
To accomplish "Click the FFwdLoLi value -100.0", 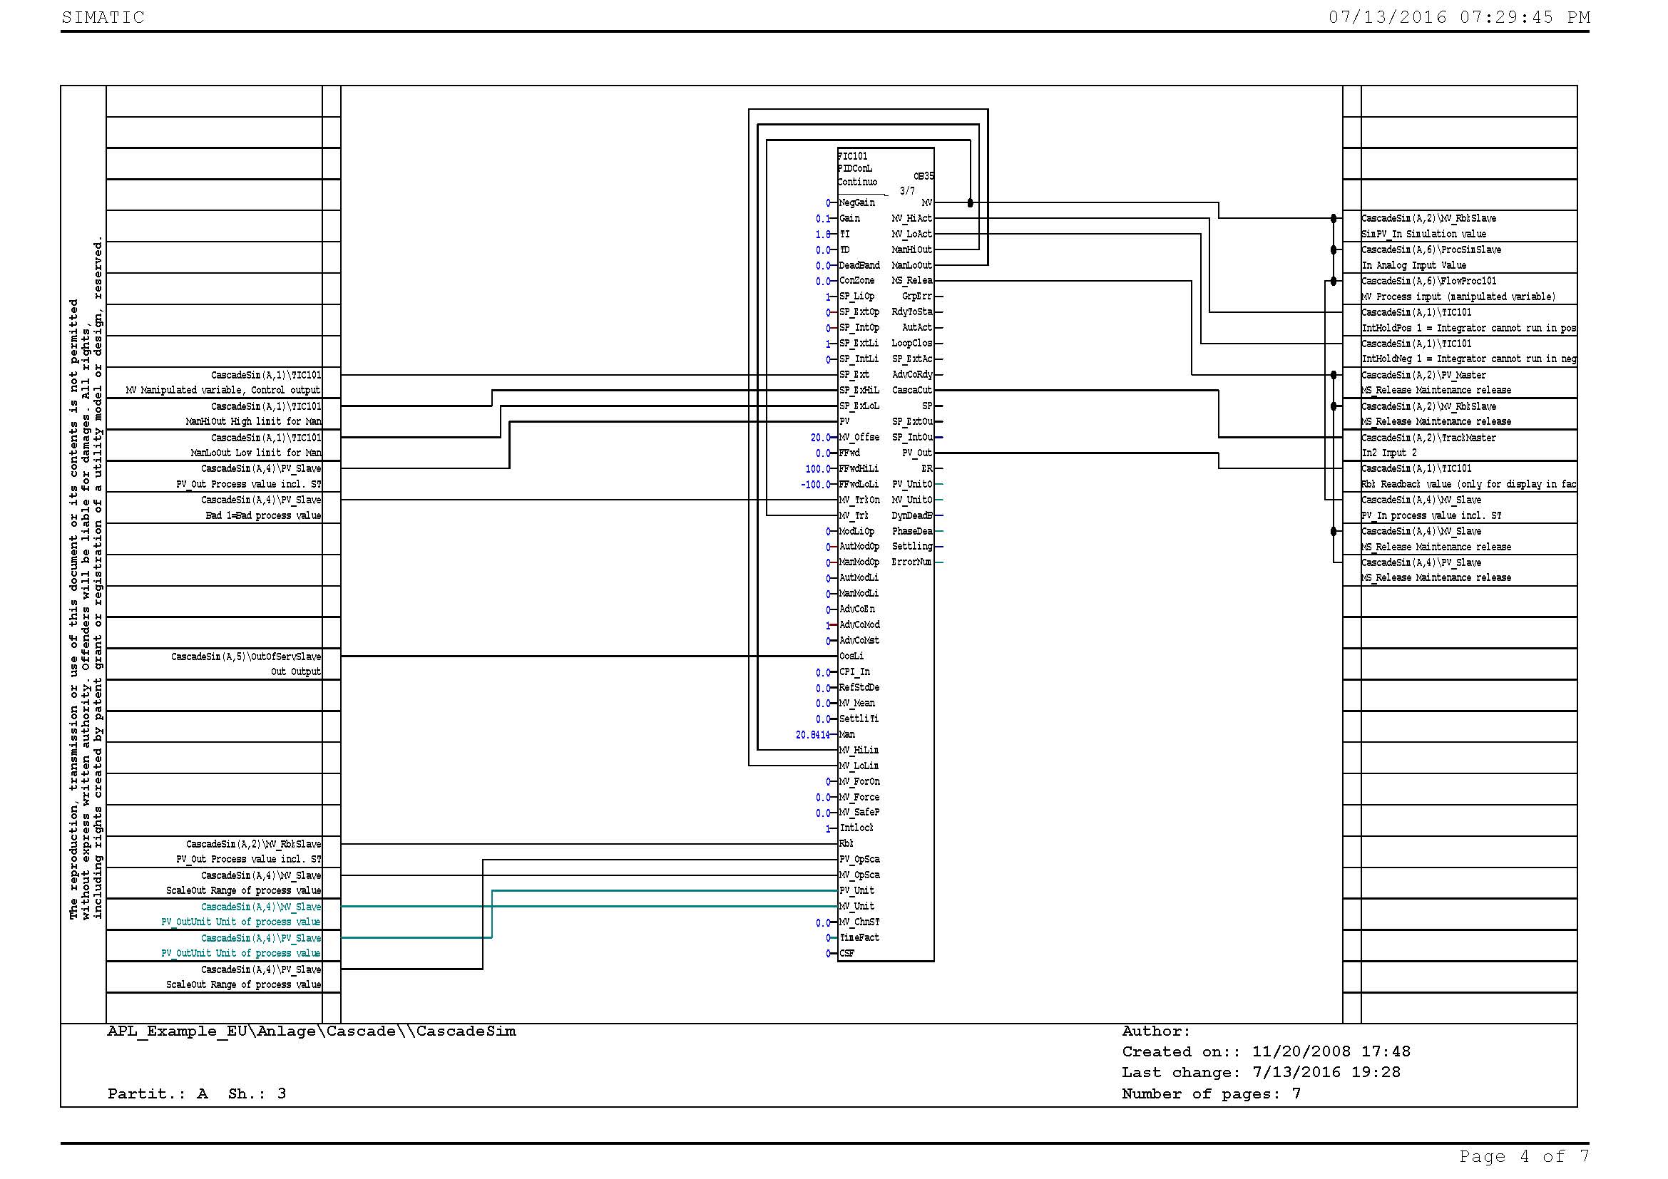I will (815, 485).
